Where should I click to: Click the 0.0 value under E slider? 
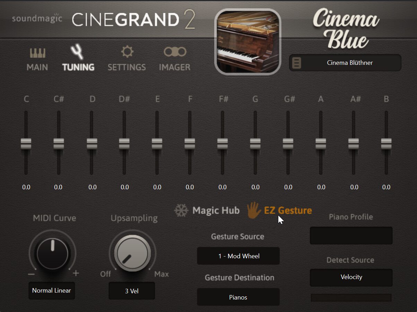pos(157,187)
